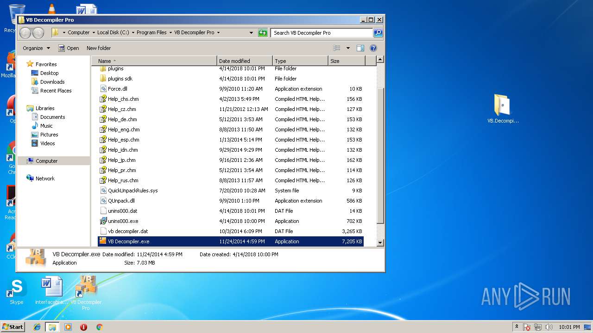Select the VB.Decompi... folder on desktop
The height and width of the screenshot is (333, 593).
pos(503,109)
